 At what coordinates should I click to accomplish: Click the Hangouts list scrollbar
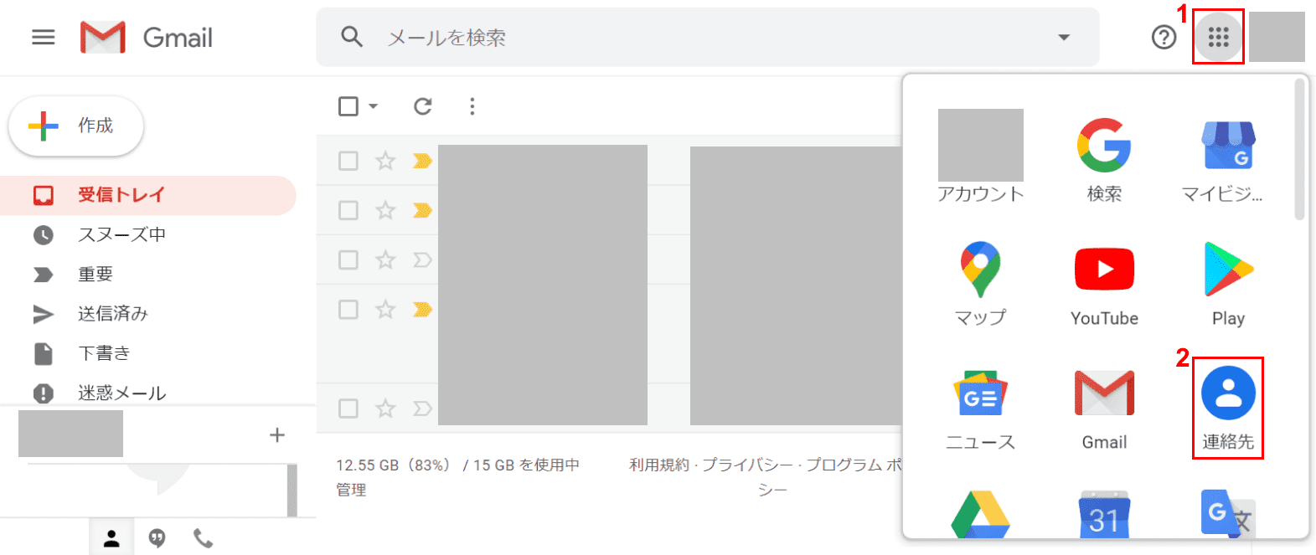[x=292, y=491]
